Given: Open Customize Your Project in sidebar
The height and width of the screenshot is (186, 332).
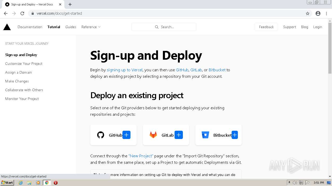Looking at the screenshot, I should tap(24, 64).
